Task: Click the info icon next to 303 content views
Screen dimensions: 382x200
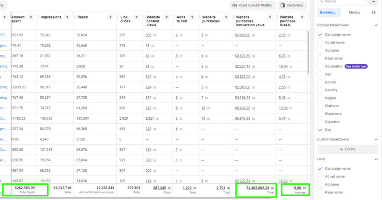Action: click(155, 35)
